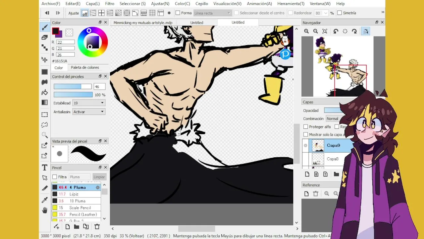
Task: Check Mostrar solo la capa checkbox
Action: point(306,134)
